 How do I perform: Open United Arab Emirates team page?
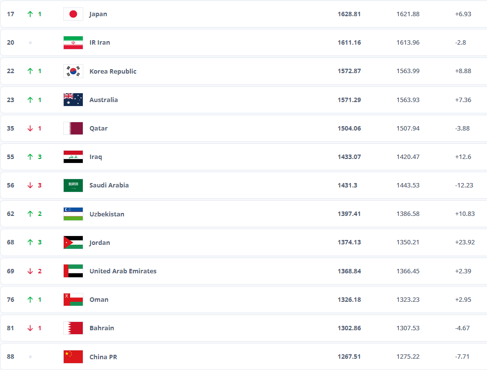123,271
